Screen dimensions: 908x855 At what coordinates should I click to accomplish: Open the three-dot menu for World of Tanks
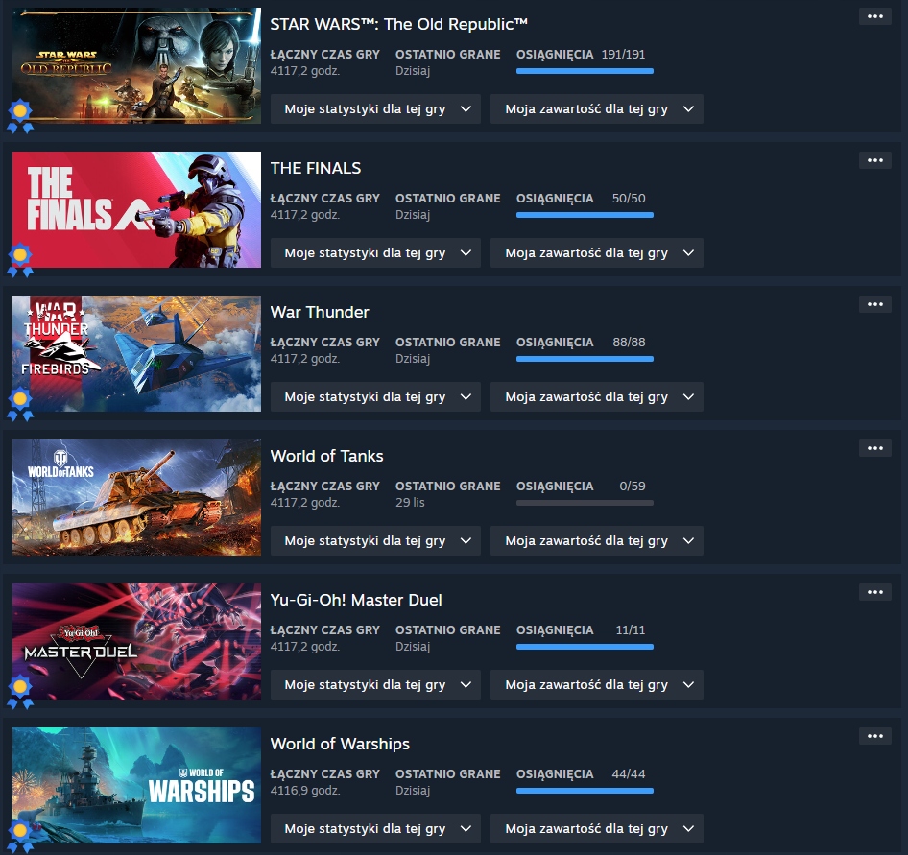click(875, 448)
